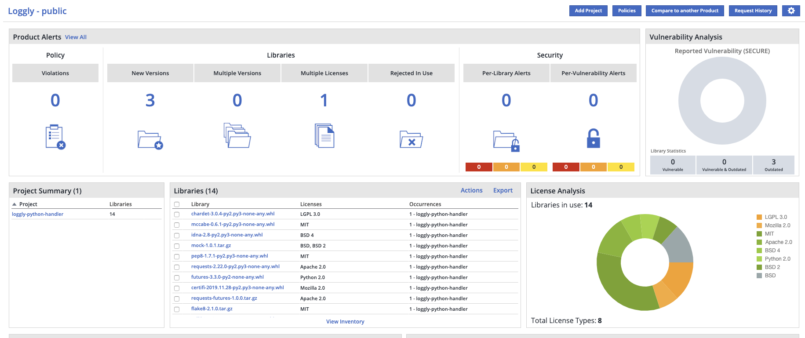The height and width of the screenshot is (338, 805).
Task: Open Request History
Action: tap(753, 11)
